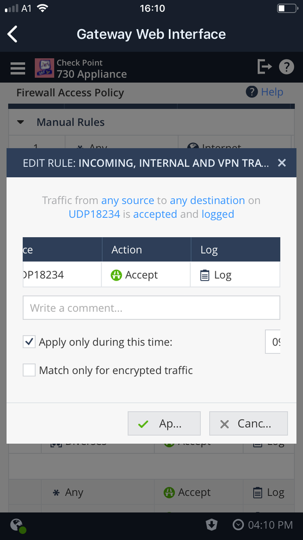Click the UDP18234 service cell
The height and width of the screenshot is (540, 303).
tap(62, 275)
